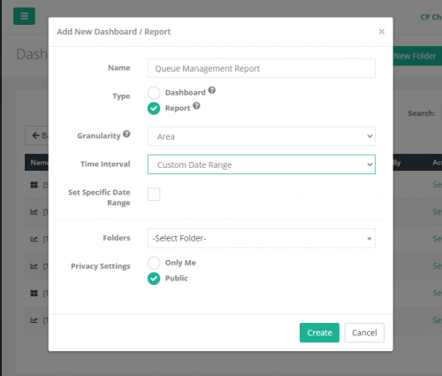This screenshot has width=442, height=376.
Task: Enable the Set Specific Date Range checkbox
Action: [154, 195]
